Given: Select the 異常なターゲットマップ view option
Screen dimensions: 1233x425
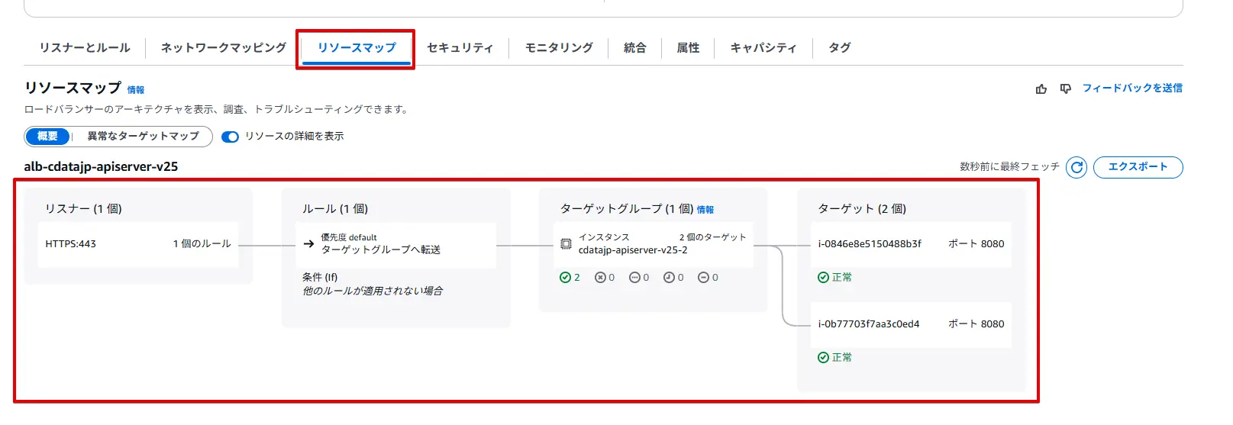Looking at the screenshot, I should click(143, 137).
